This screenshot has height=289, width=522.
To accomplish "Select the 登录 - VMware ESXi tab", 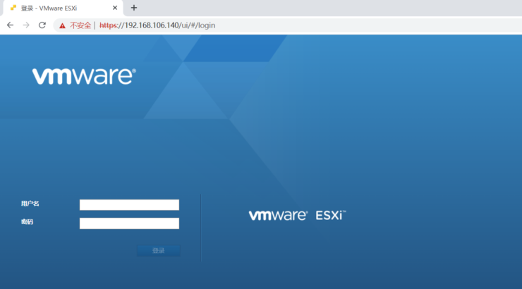I will click(x=63, y=8).
